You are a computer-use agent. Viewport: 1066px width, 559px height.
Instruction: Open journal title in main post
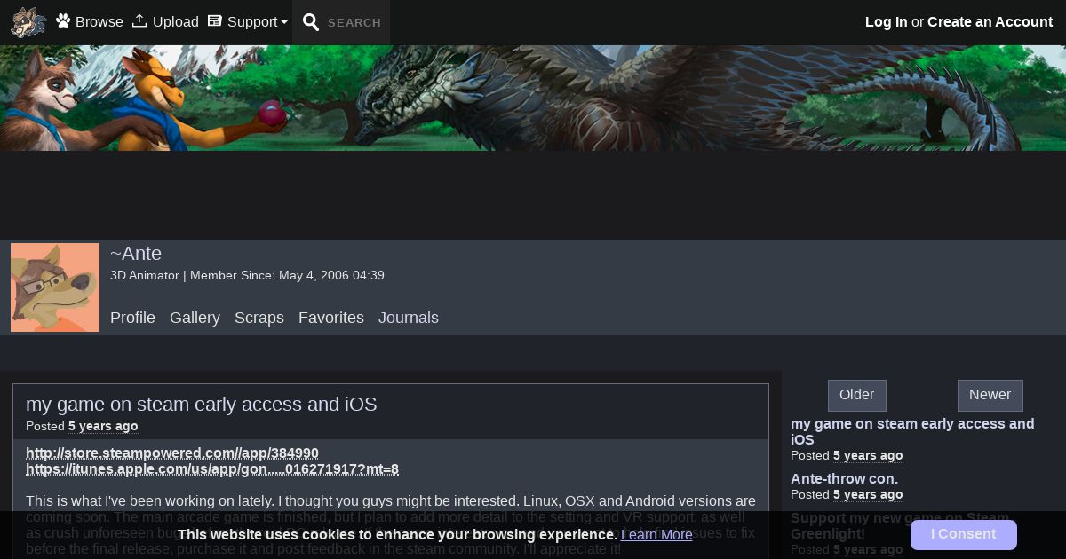click(x=202, y=405)
